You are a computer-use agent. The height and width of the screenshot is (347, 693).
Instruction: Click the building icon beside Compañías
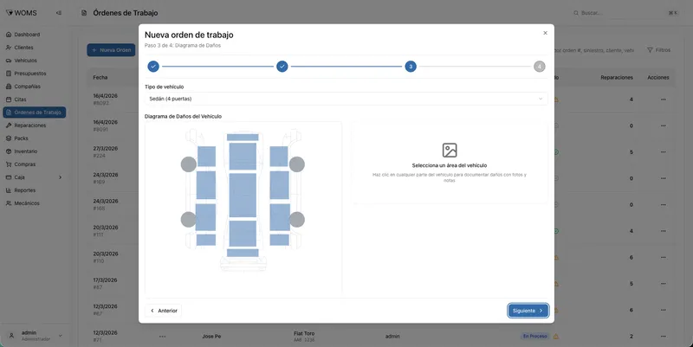coord(9,87)
